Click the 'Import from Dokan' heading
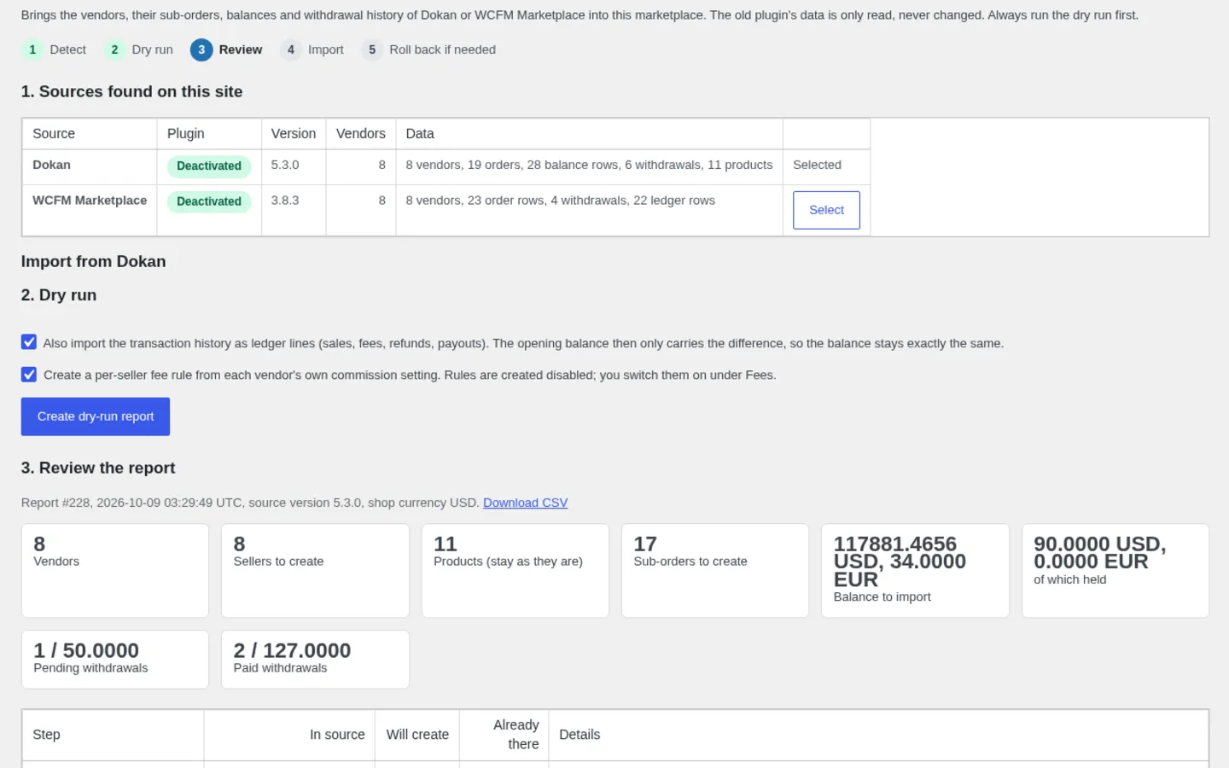Image resolution: width=1229 pixels, height=768 pixels. coord(94,262)
